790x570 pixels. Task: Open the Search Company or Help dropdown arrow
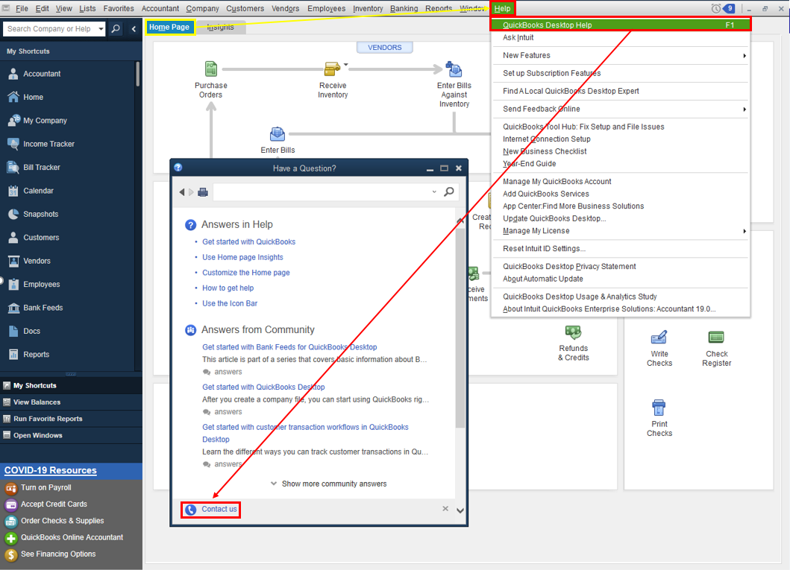[101, 28]
